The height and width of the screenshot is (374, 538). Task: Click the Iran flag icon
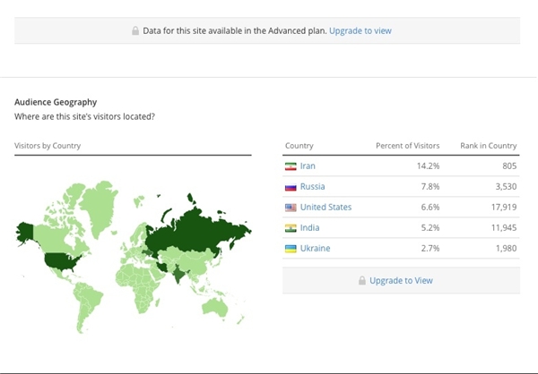point(291,166)
